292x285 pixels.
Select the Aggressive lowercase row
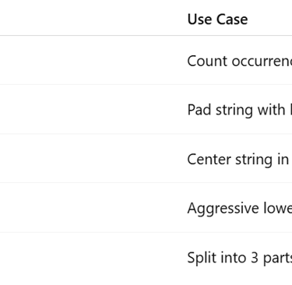[146, 208]
